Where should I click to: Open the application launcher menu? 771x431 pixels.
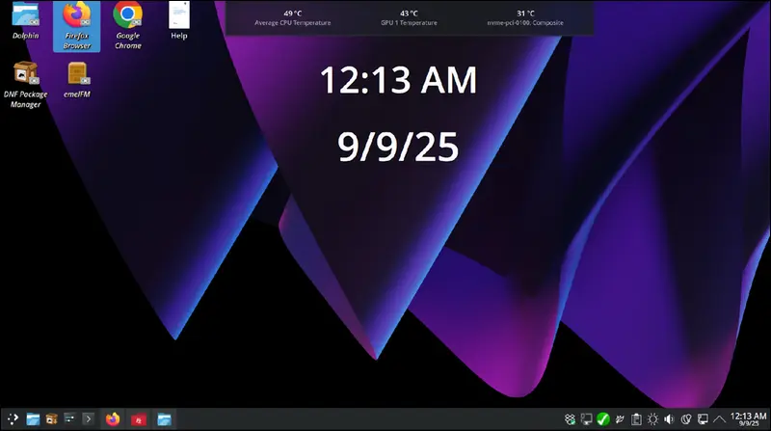click(13, 419)
